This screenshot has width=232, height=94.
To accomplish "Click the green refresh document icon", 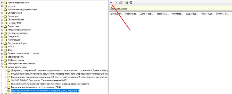I will click(x=126, y=3).
